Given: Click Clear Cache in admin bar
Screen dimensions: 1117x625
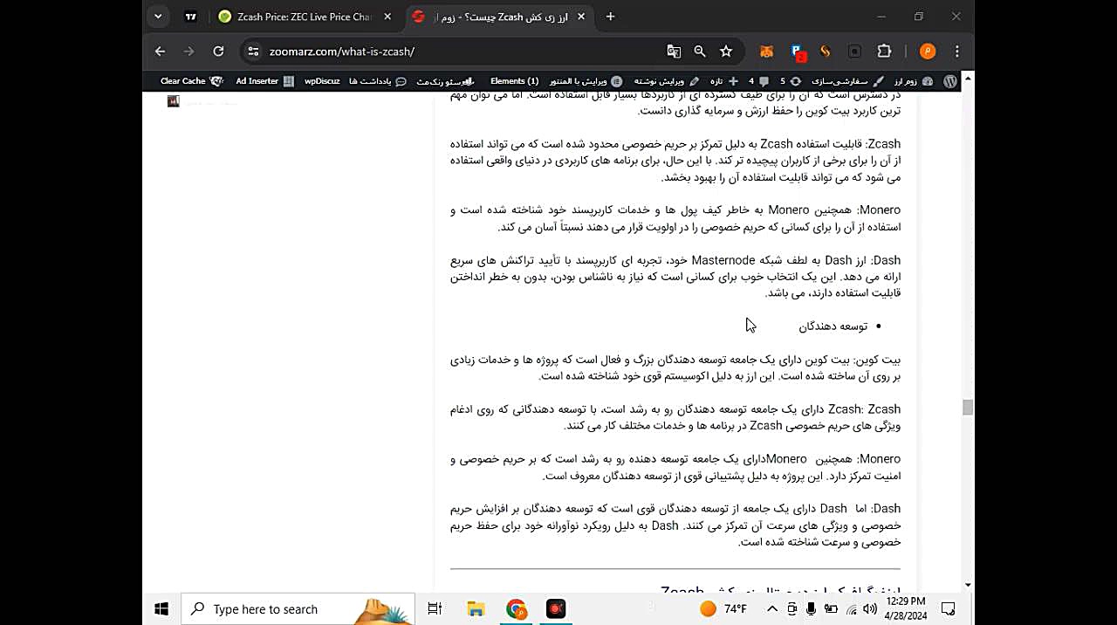Looking at the screenshot, I should point(191,81).
